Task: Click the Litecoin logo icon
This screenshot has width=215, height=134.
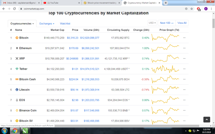Action: 17,90
